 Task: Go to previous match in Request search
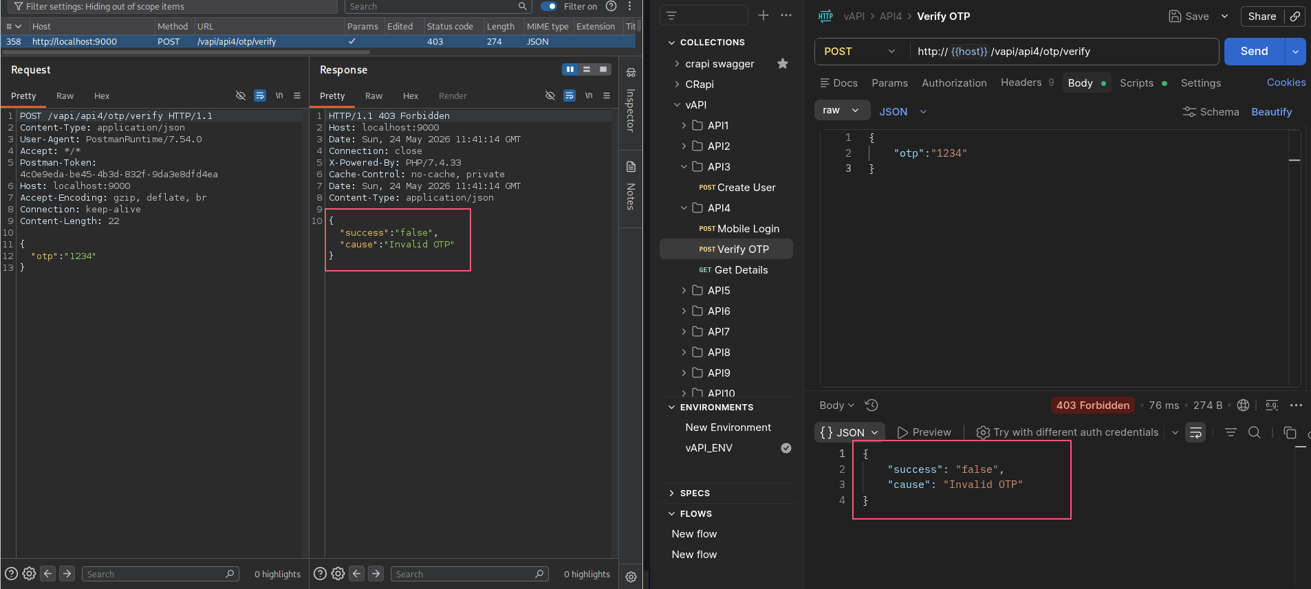click(x=47, y=573)
